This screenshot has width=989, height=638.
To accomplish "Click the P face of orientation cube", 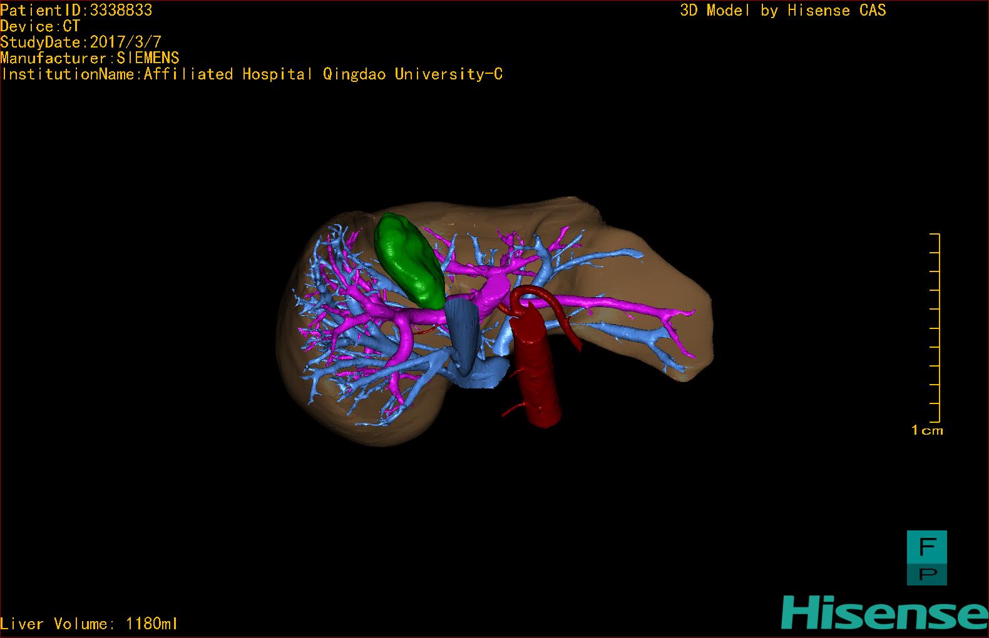I will (x=927, y=574).
